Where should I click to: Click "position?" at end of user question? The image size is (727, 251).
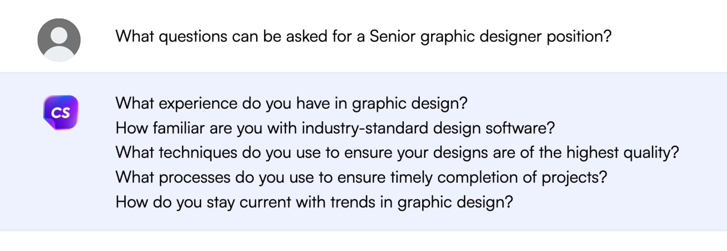pos(579,36)
